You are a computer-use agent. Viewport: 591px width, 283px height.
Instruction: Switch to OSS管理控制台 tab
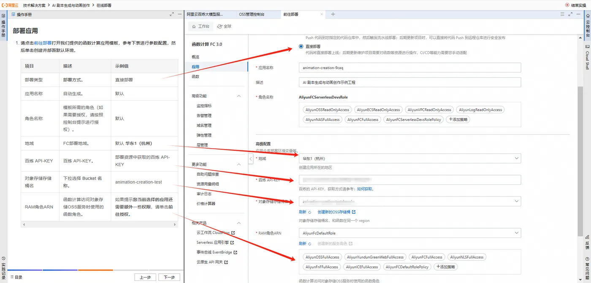coord(252,14)
